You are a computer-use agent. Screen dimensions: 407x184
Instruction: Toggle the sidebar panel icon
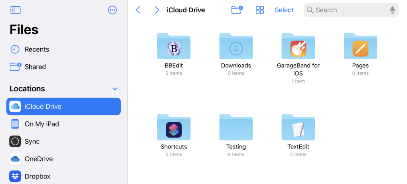pos(15,10)
